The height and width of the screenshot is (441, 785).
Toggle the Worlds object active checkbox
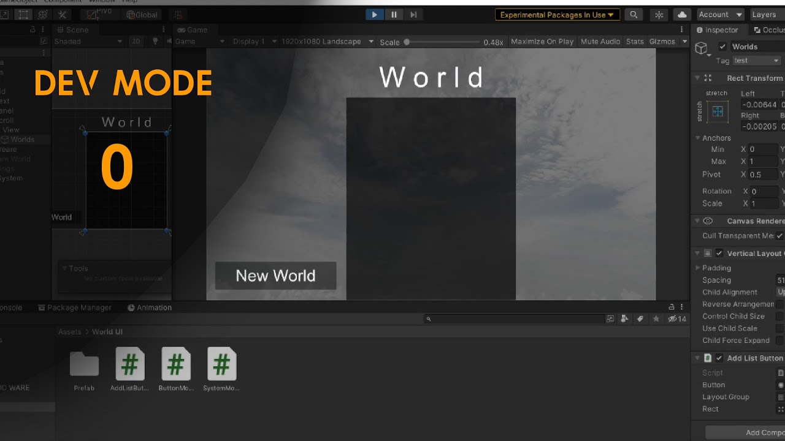[722, 47]
